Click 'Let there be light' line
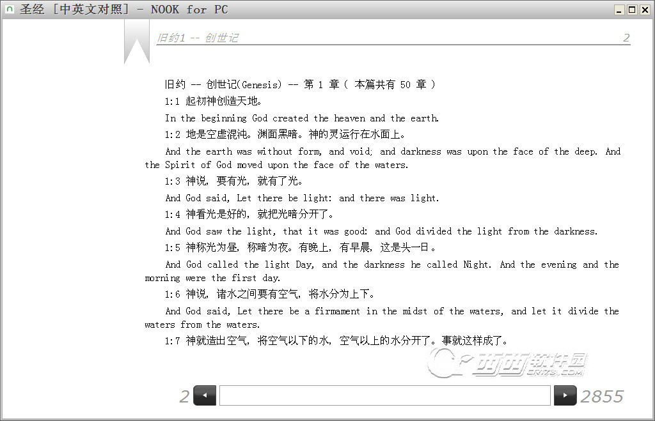The image size is (655, 421). [302, 198]
